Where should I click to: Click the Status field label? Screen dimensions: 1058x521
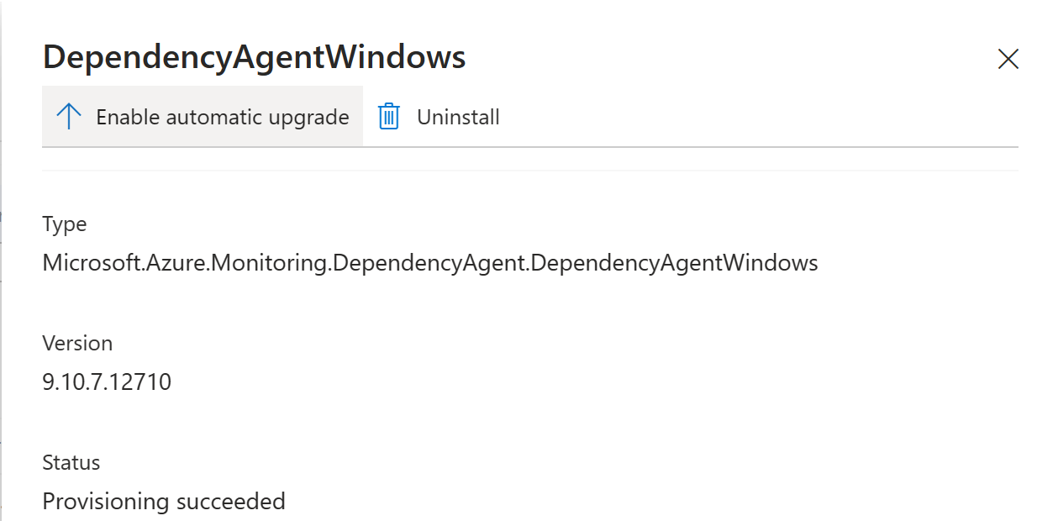click(71, 462)
